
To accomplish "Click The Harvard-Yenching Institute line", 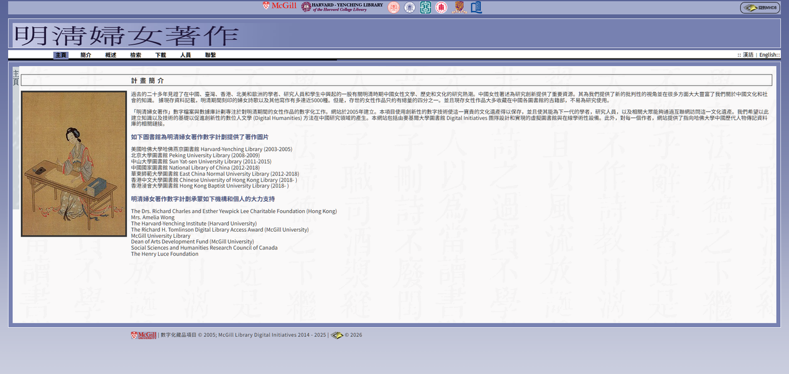I will click(194, 224).
